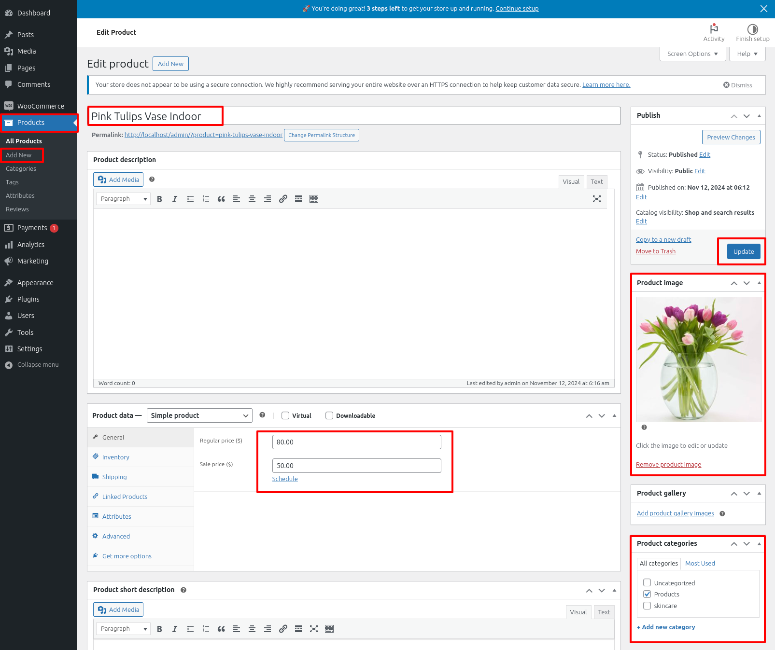Click the Update button
The height and width of the screenshot is (650, 775).
[x=743, y=251]
